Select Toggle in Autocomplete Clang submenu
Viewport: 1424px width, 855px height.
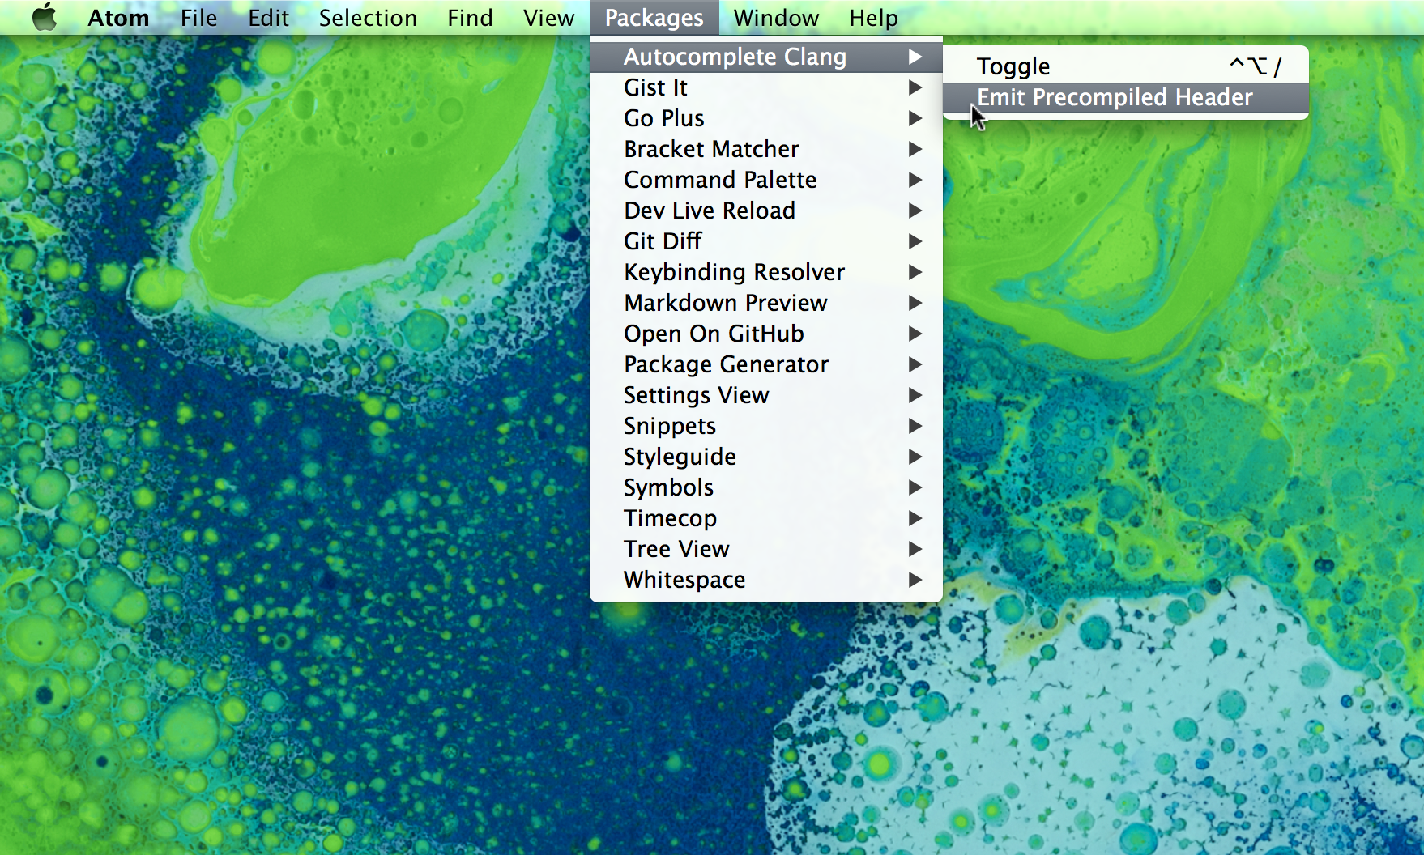[x=1126, y=66]
